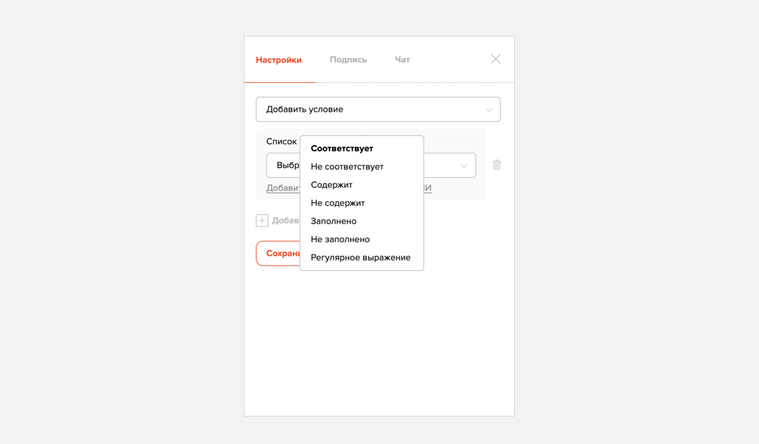Select the Соответствует option

click(342, 149)
